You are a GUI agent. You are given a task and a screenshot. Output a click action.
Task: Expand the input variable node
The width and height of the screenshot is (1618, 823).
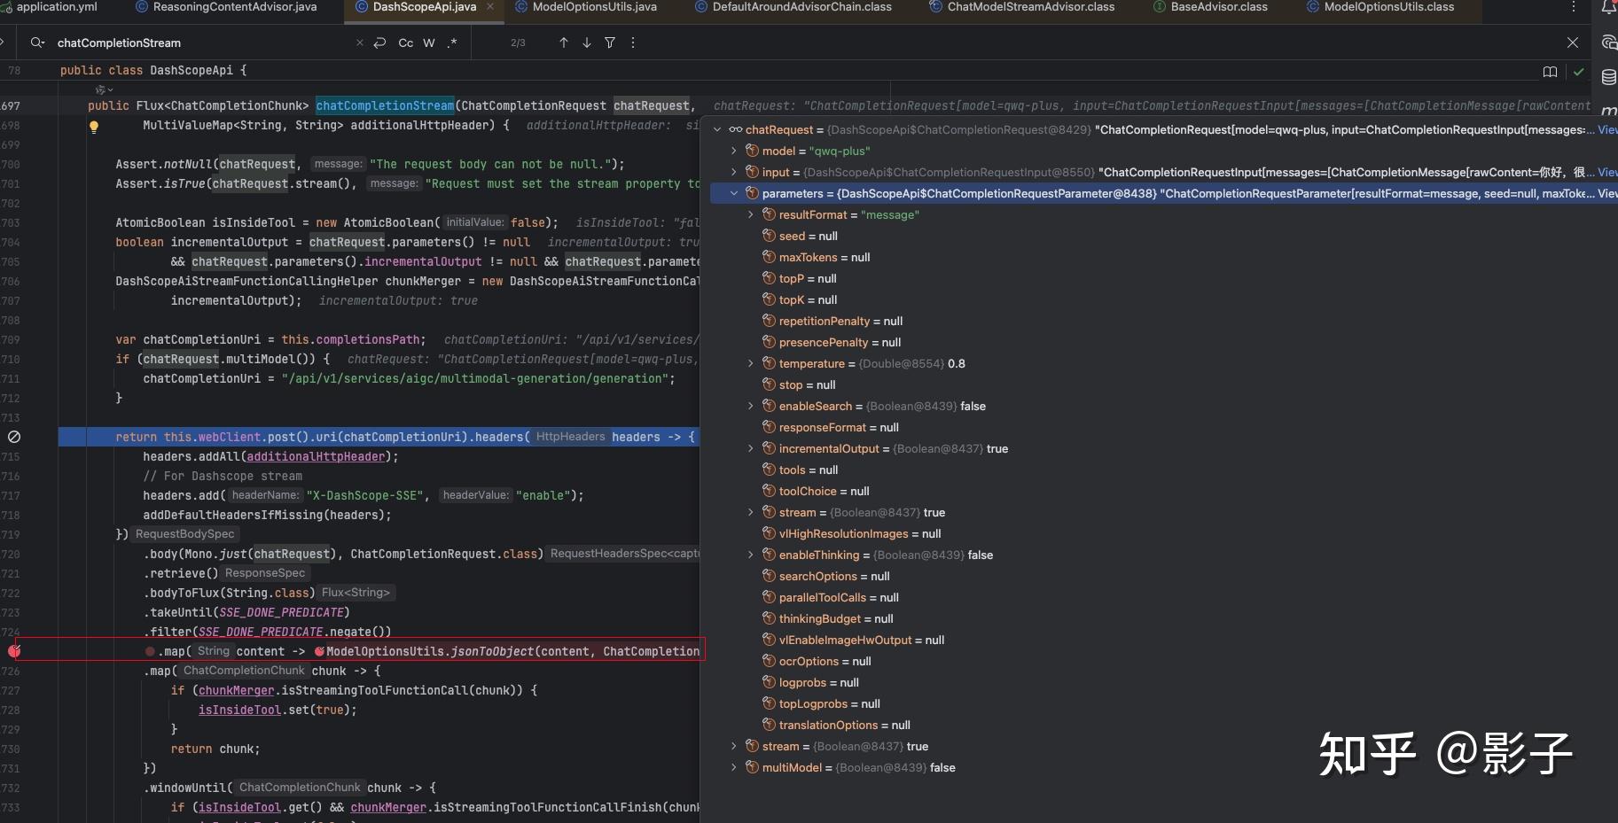[x=734, y=172]
